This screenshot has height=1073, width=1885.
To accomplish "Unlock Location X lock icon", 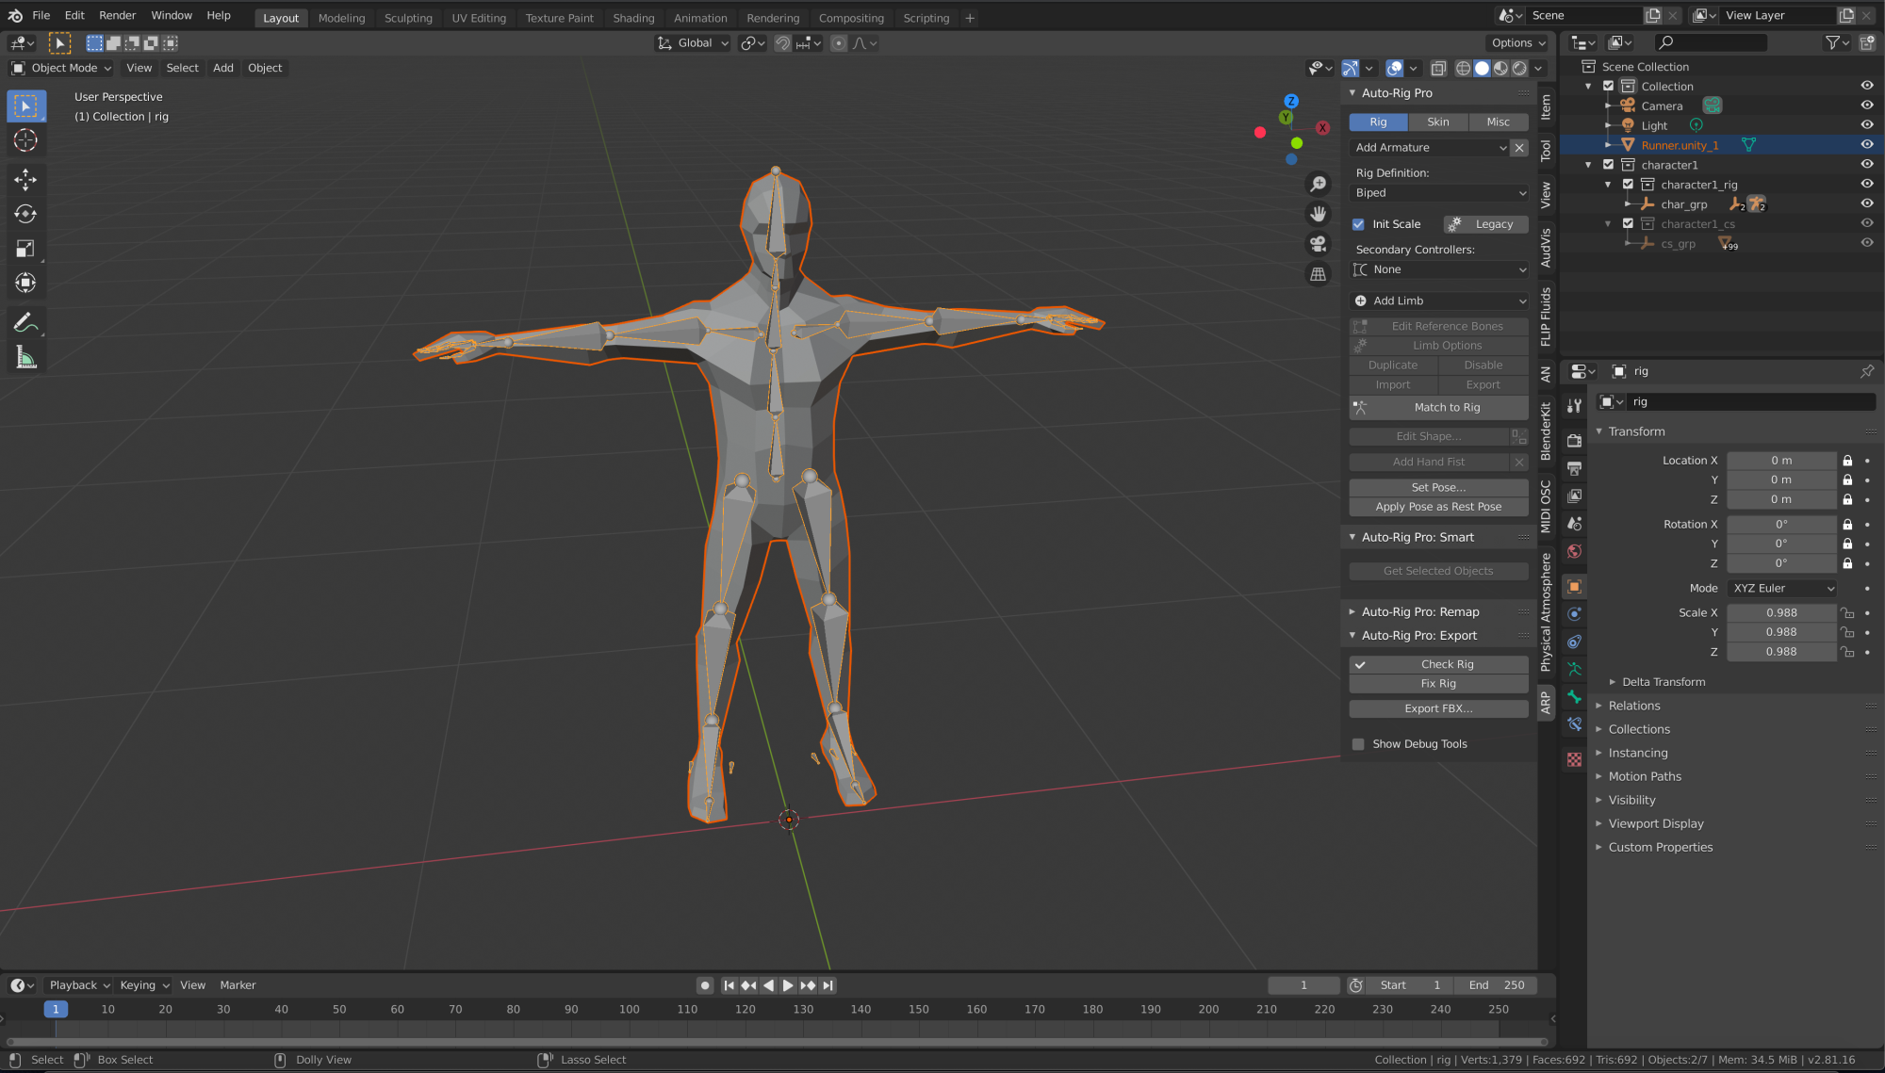I will point(1847,461).
